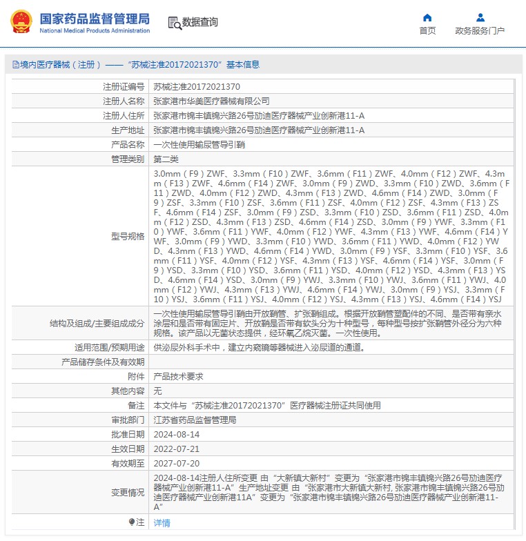Viewport: 526px width, 541px height.
Task: Click the document icon before 境内医疗器械
Action: (15, 65)
